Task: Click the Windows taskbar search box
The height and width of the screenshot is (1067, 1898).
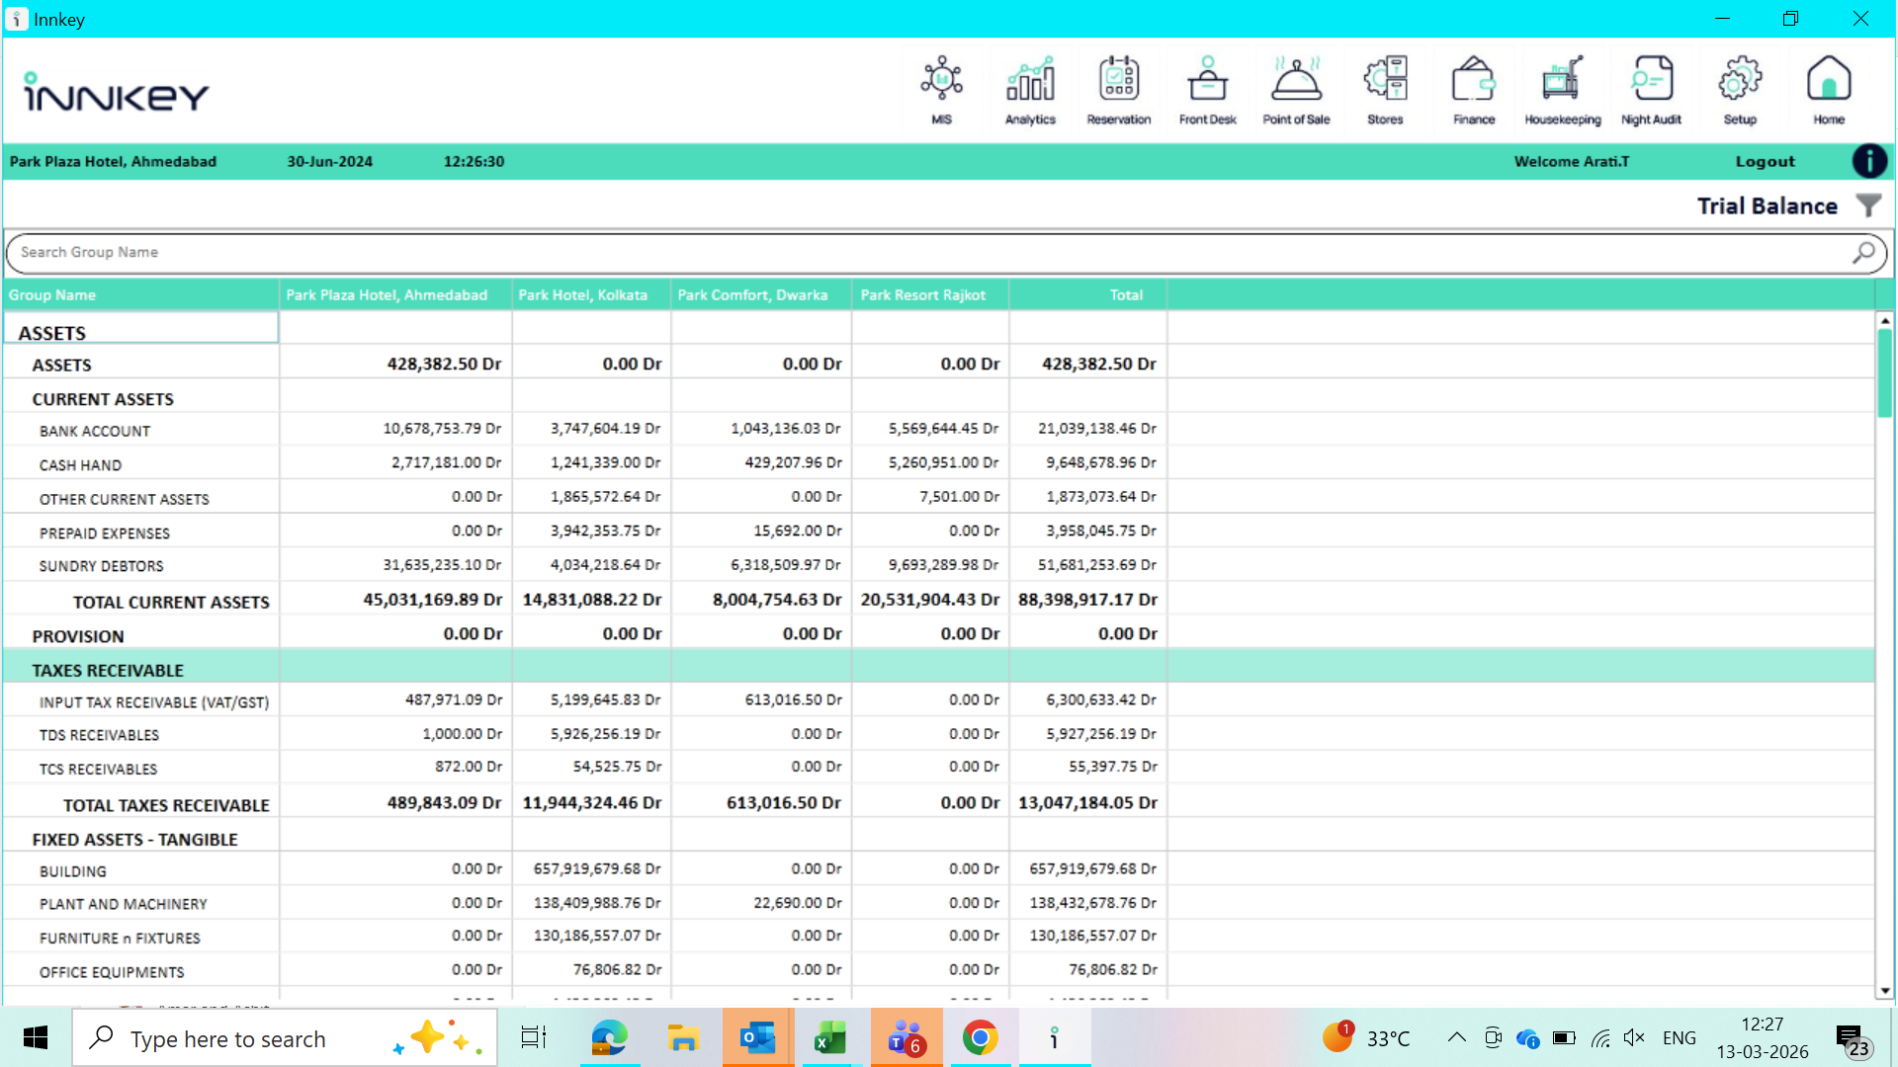Action: 285,1038
